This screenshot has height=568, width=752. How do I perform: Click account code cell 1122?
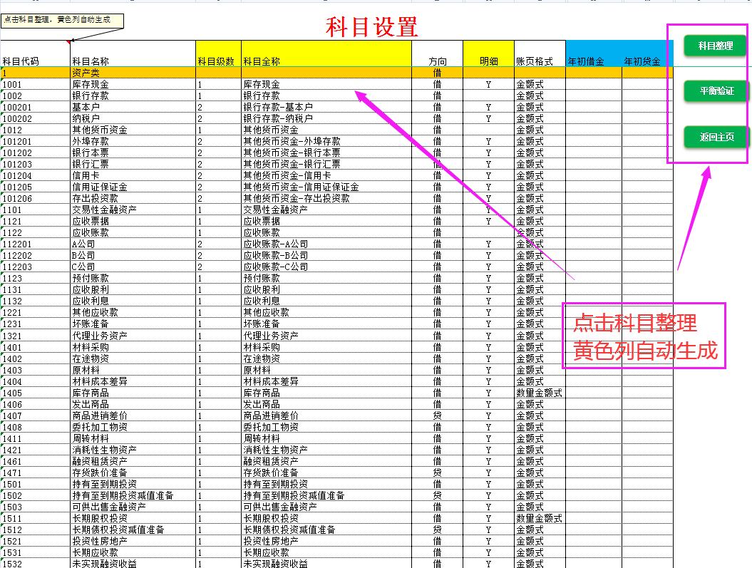(36, 232)
